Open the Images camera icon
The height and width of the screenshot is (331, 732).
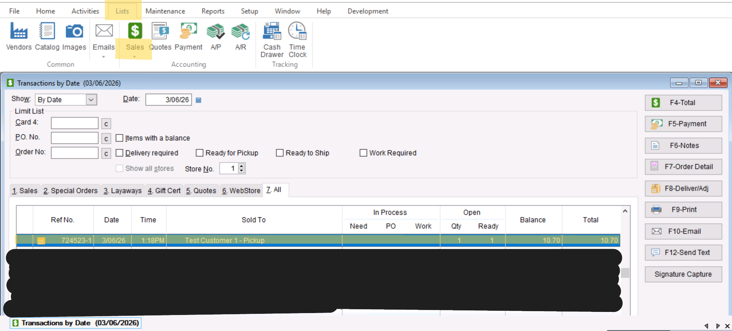click(74, 31)
